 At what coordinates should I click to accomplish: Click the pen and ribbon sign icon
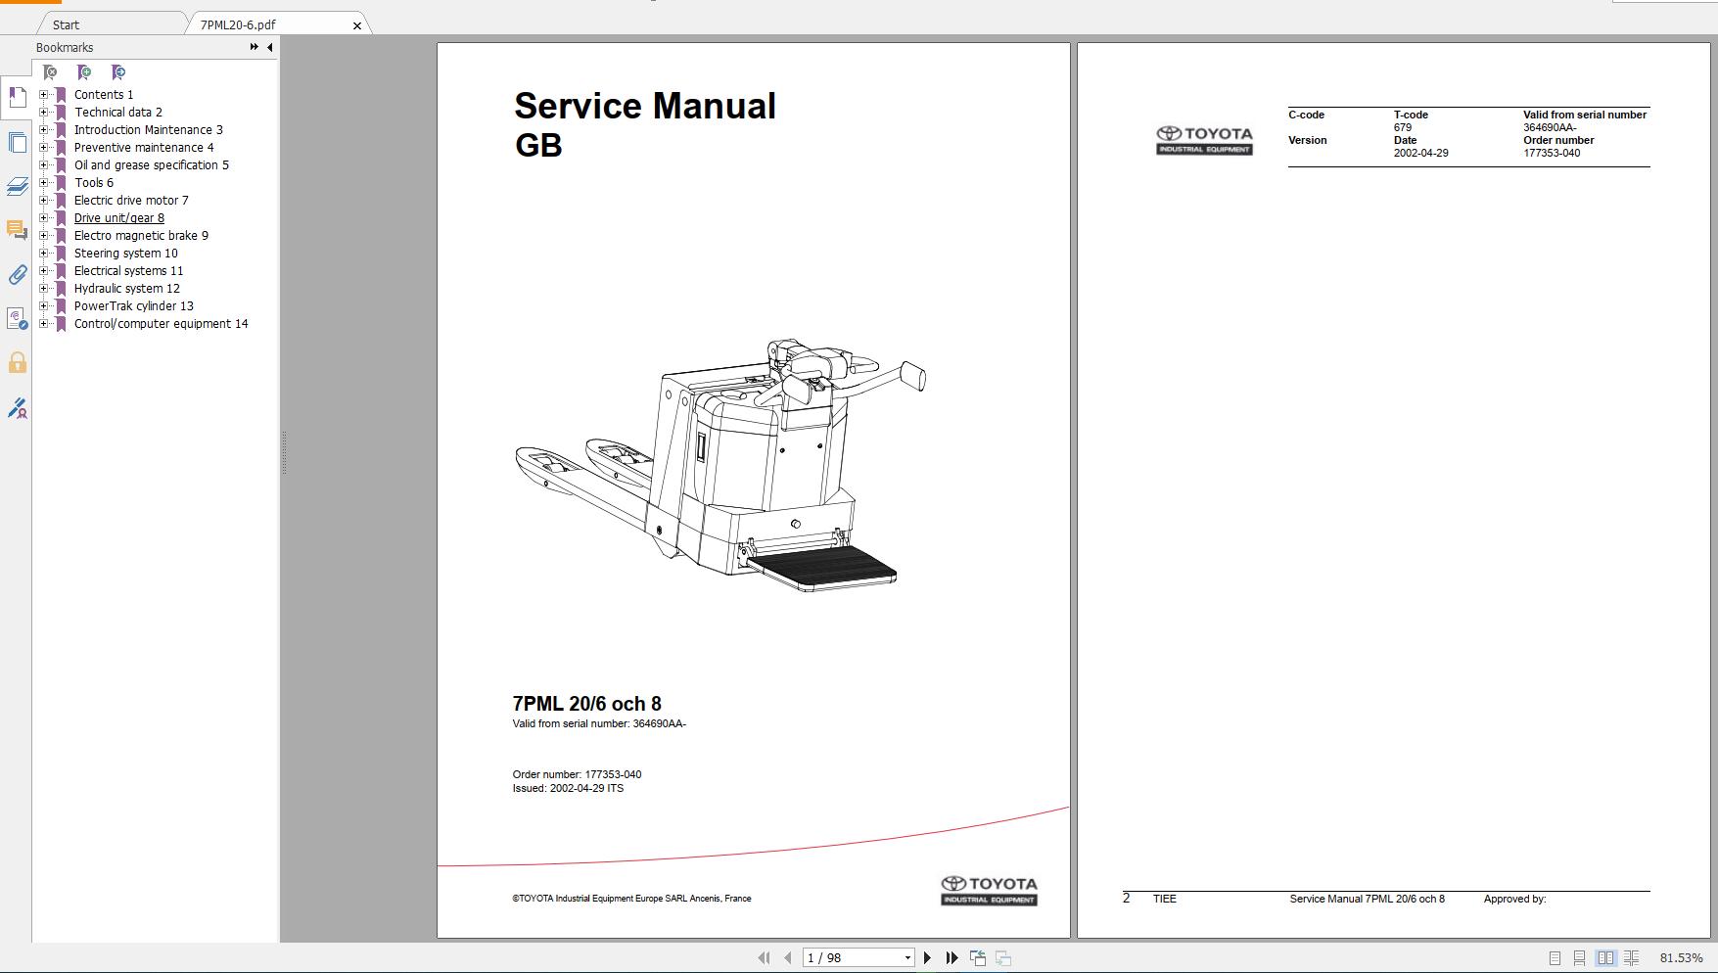[17, 408]
